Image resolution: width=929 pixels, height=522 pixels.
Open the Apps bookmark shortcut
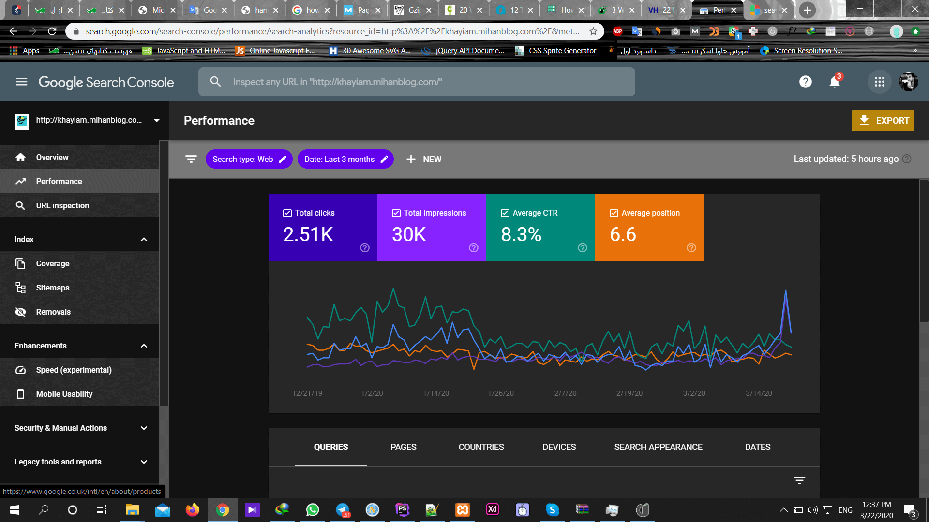(x=25, y=50)
